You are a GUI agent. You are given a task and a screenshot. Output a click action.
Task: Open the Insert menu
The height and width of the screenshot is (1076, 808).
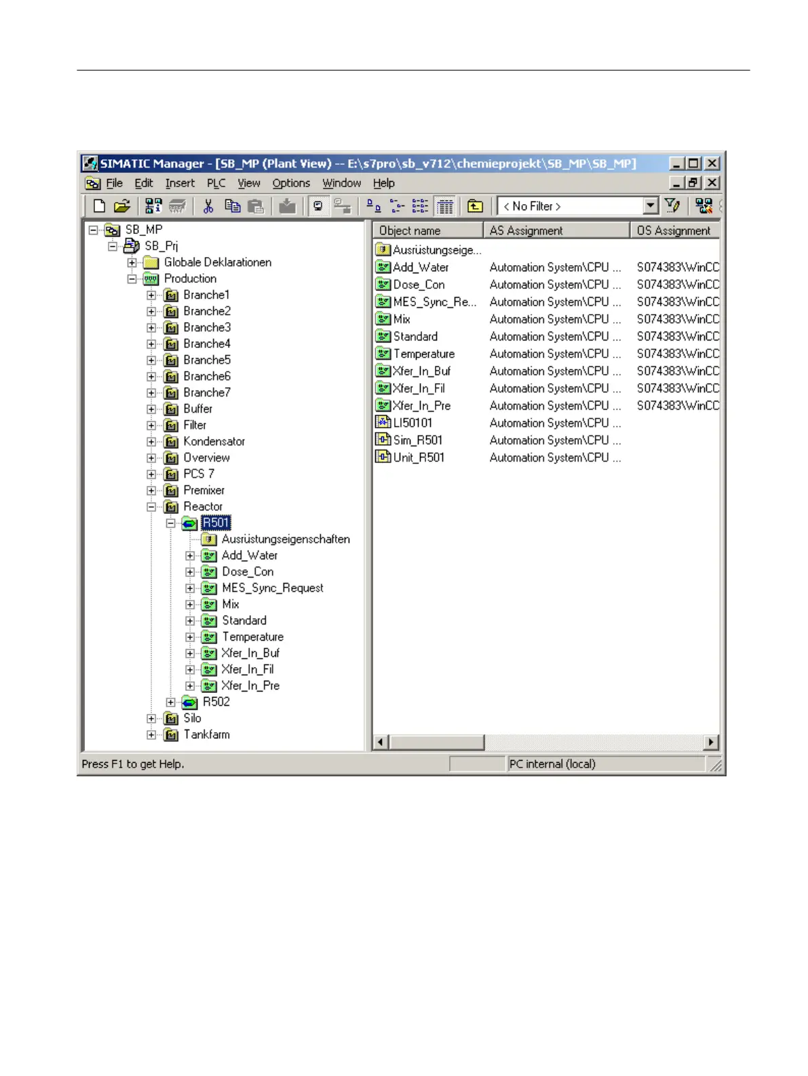pyautogui.click(x=180, y=183)
